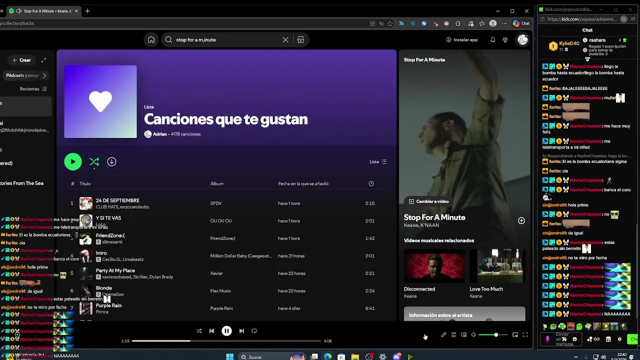Click Crear button in the library sidebar
The image size is (640, 360).
point(21,60)
